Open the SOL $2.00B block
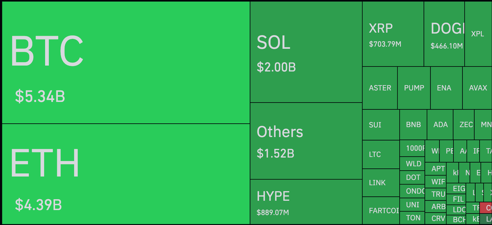This screenshot has height=225, width=492. 306,52
